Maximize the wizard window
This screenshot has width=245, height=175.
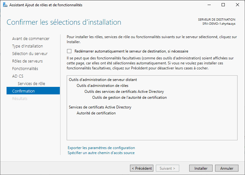pyautogui.click(x=223, y=5)
